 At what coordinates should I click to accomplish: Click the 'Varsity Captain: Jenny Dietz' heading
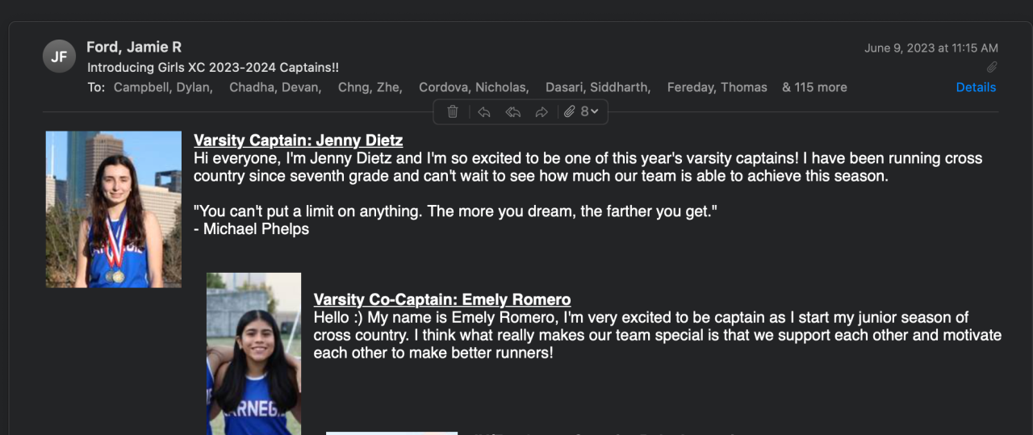(298, 140)
